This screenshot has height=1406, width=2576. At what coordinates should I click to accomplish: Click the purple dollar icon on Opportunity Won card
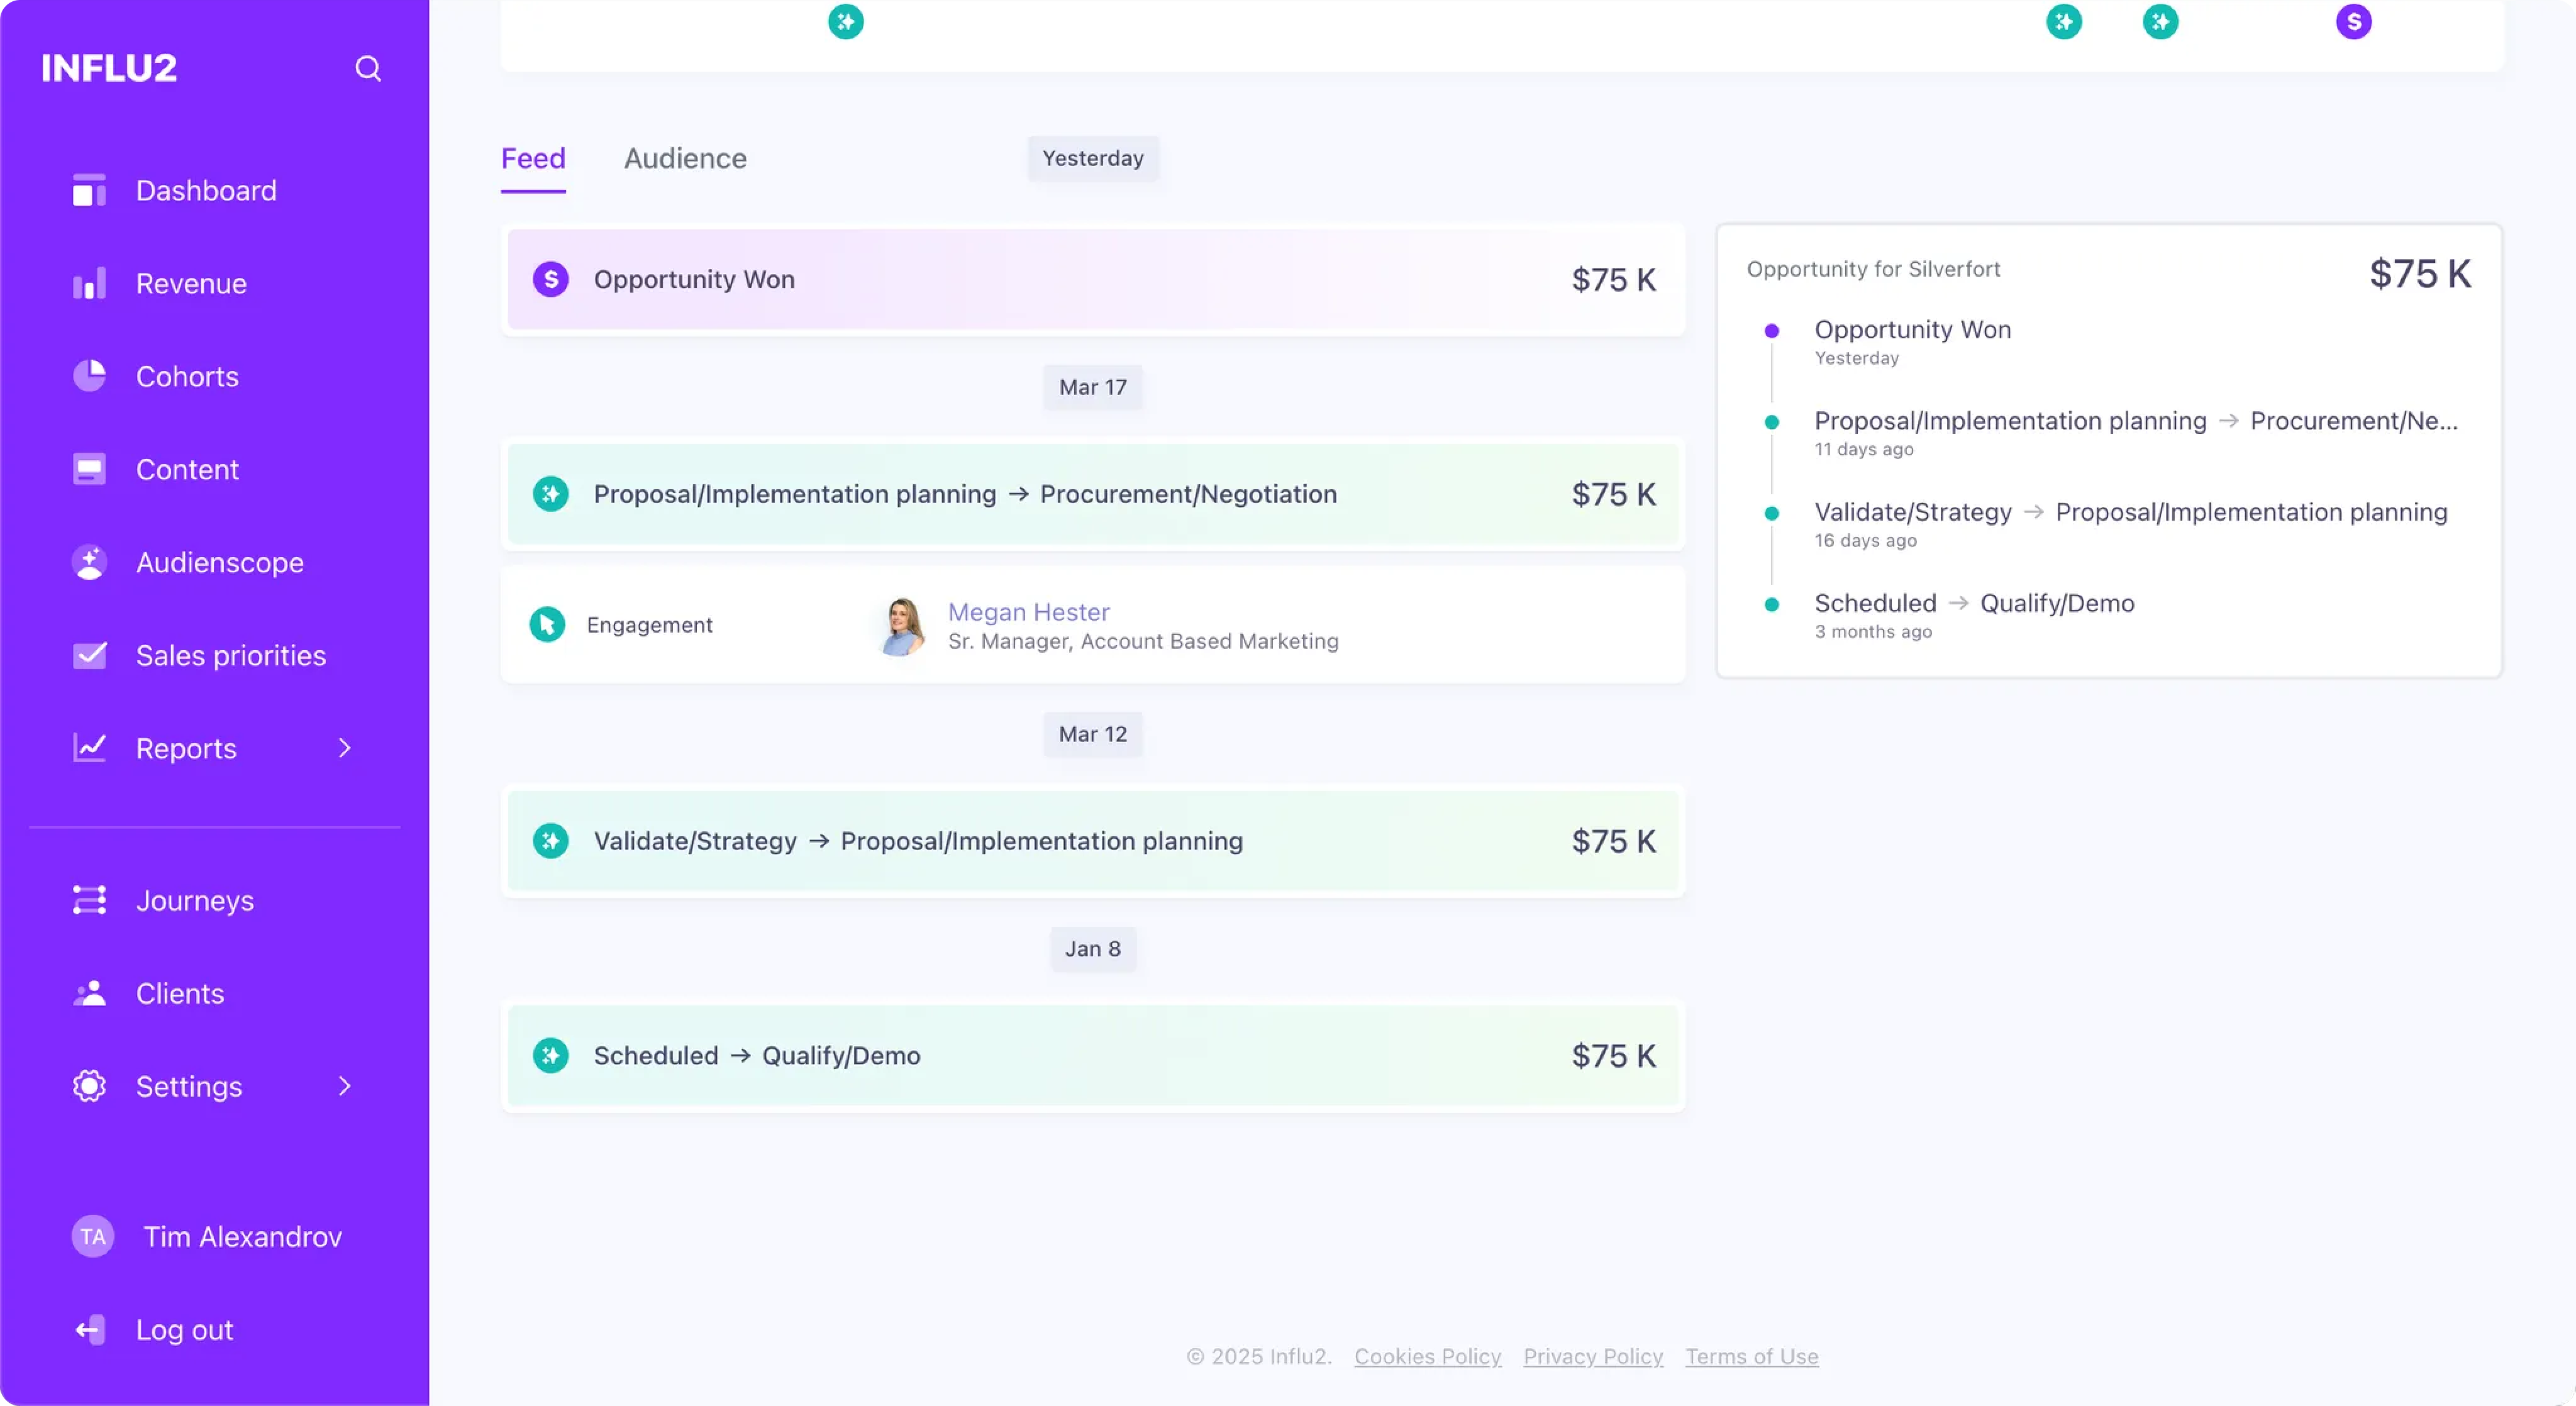(551, 279)
